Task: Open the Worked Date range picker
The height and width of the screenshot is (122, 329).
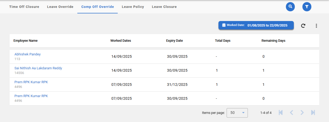Action: [x=256, y=25]
